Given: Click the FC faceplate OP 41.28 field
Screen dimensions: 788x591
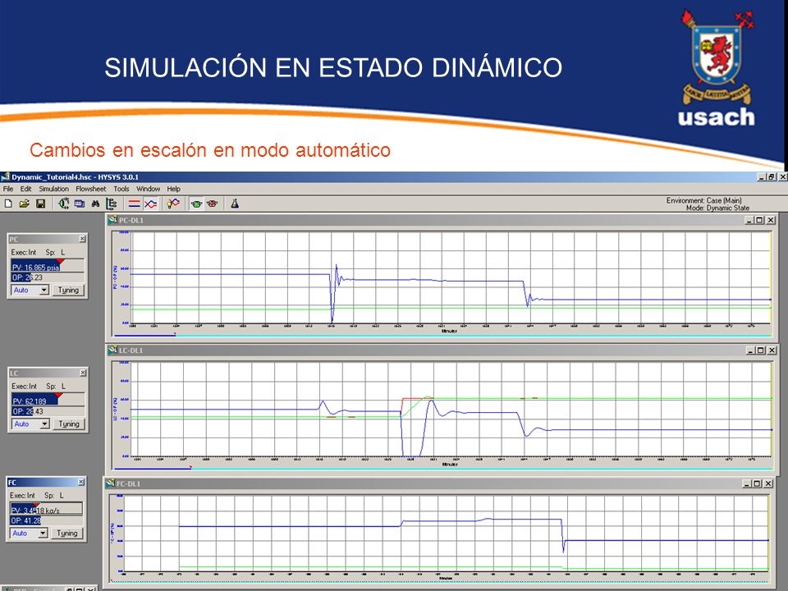Looking at the screenshot, I should pyautogui.click(x=46, y=520).
